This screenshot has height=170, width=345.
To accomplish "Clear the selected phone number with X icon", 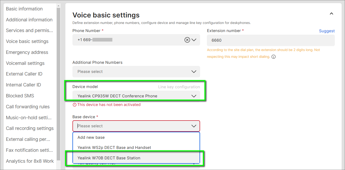I will tap(187, 40).
